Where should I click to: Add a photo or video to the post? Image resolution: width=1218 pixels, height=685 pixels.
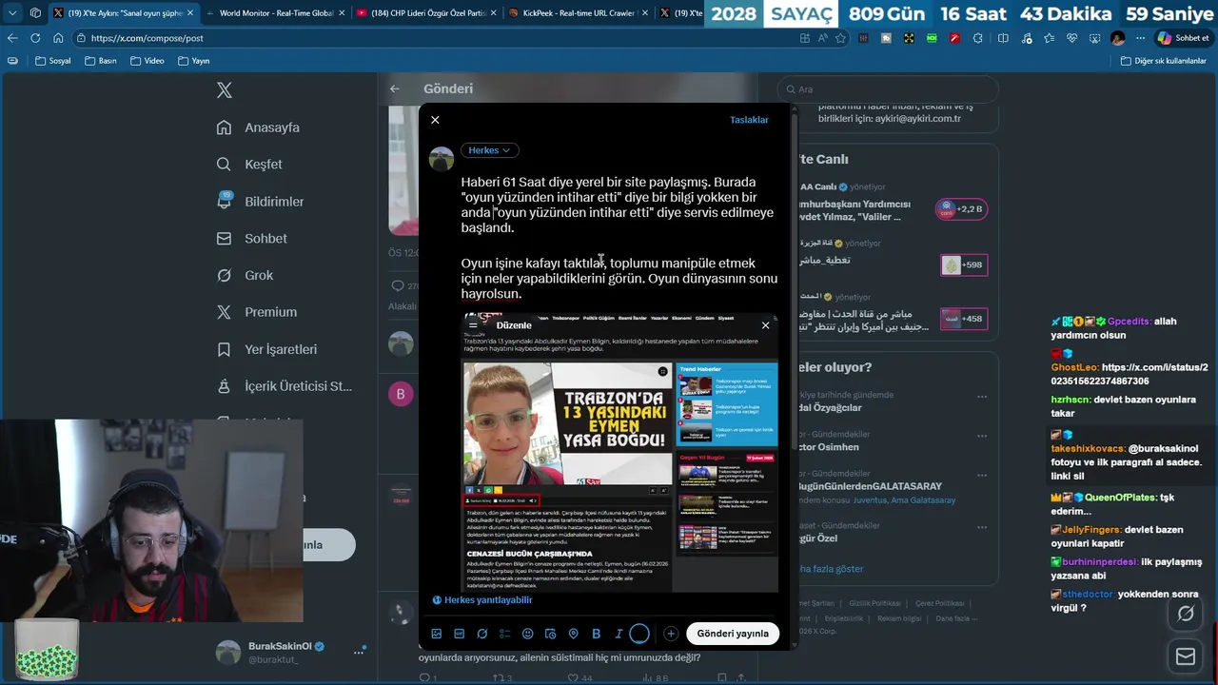click(437, 634)
